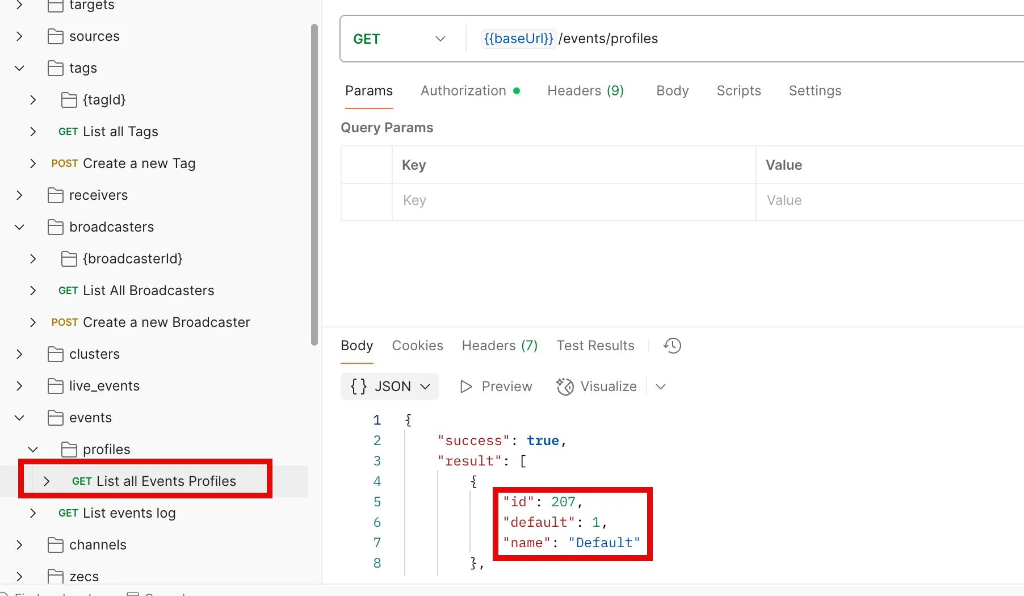
Task: Click the profiles folder icon
Action: (69, 450)
